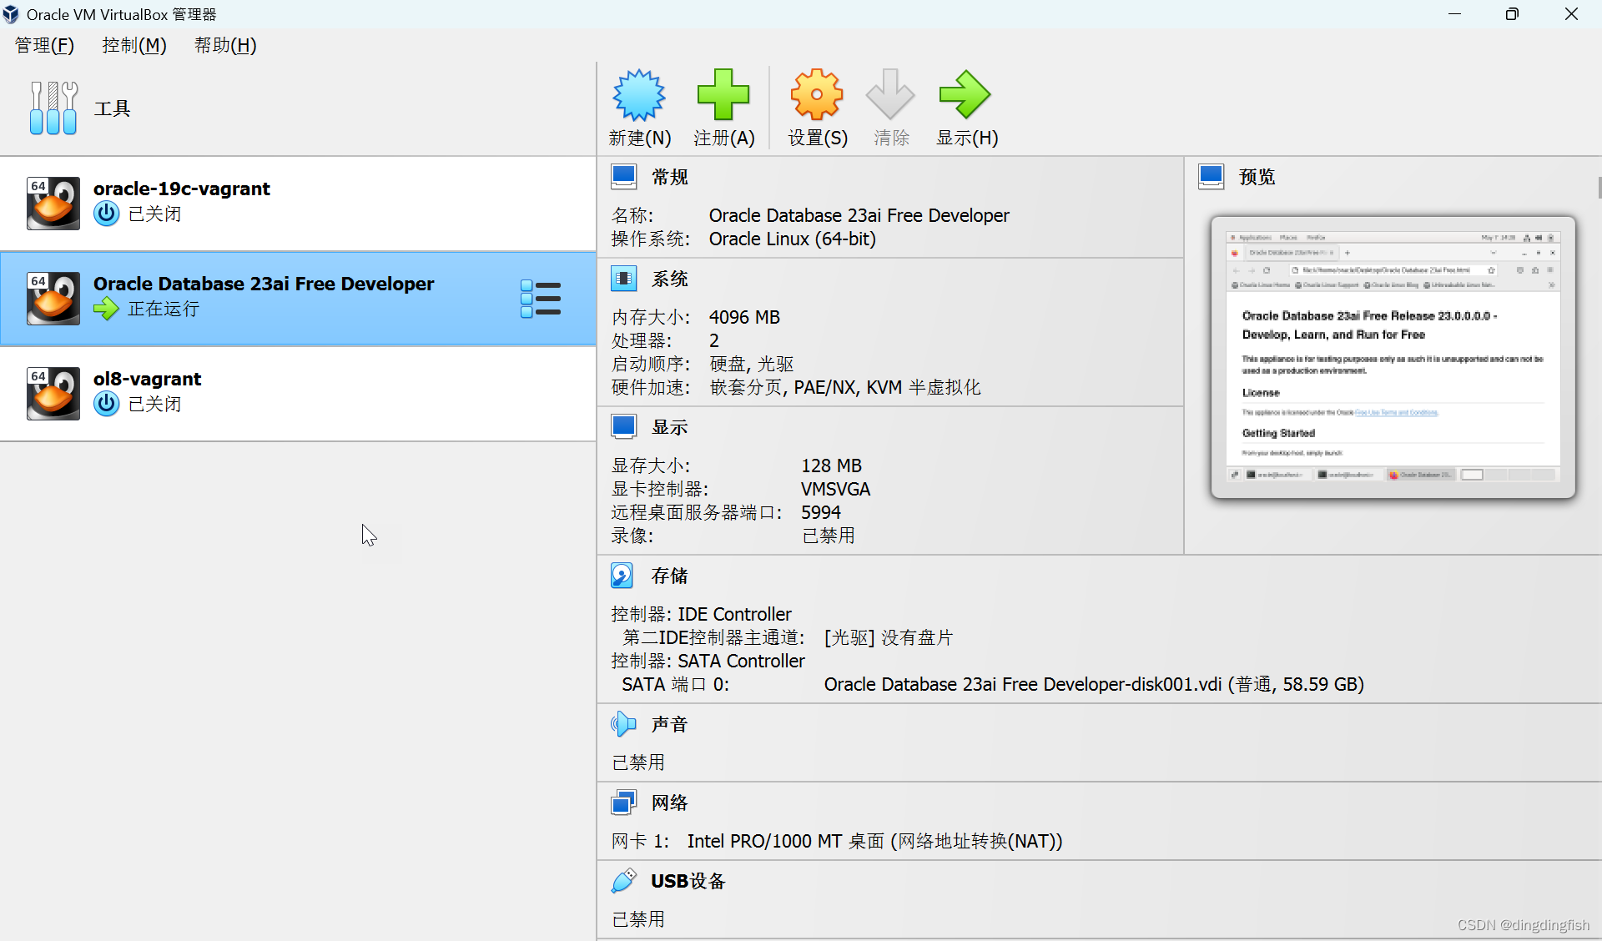Click the Audio (声音) speaker icon
This screenshot has width=1602, height=941.
(623, 724)
